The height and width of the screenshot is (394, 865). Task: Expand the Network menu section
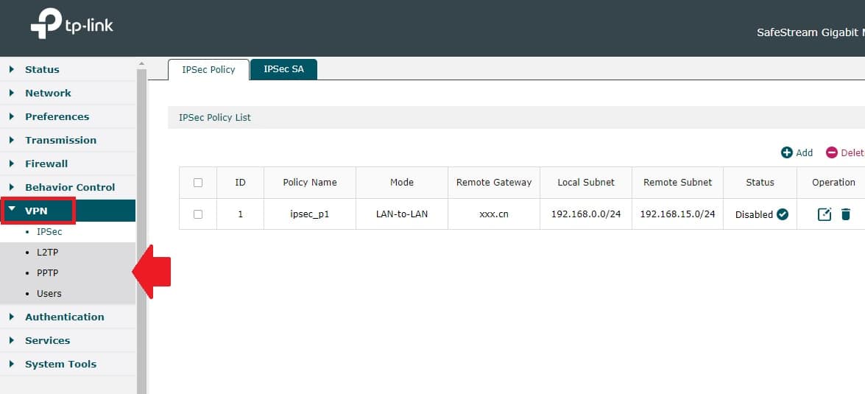pos(48,93)
